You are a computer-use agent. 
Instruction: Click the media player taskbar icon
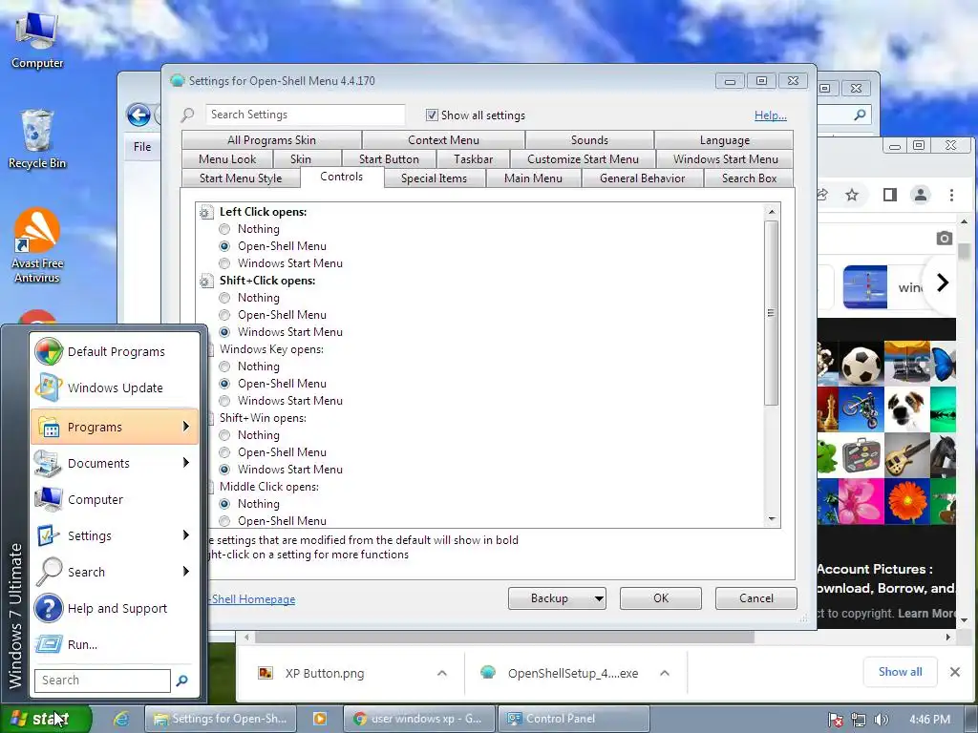click(x=319, y=719)
